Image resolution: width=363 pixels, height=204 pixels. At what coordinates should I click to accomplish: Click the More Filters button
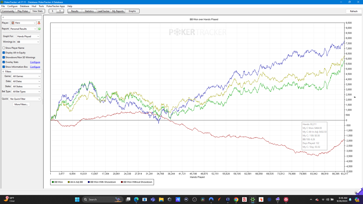pos(21,104)
